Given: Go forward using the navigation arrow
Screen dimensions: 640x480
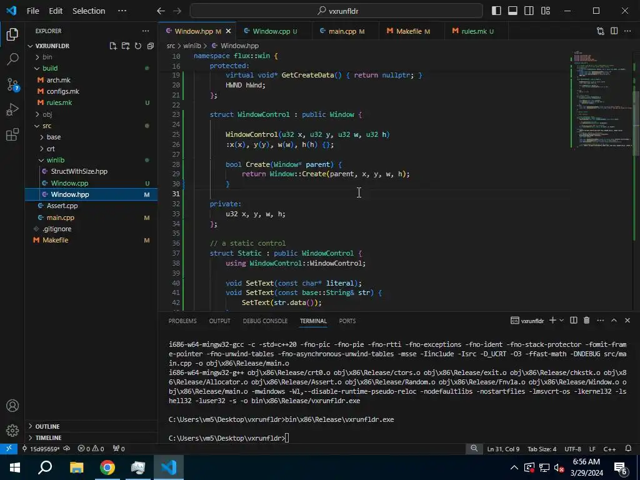Looking at the screenshot, I should click(177, 11).
